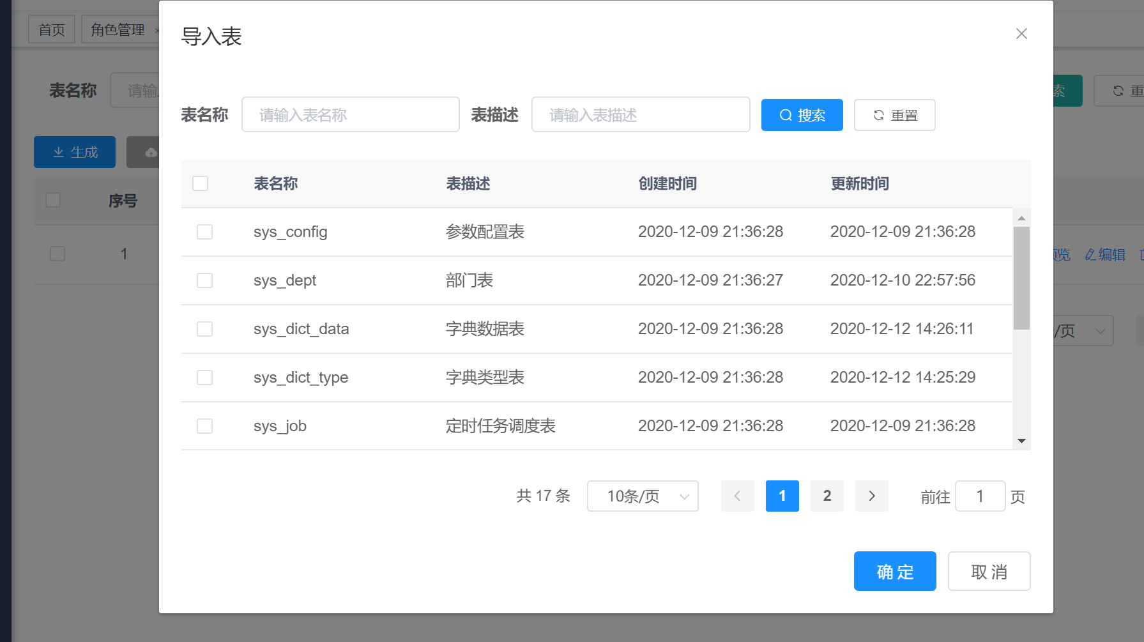Click the 字典类型表 description cell
1144x642 pixels.
click(x=485, y=378)
